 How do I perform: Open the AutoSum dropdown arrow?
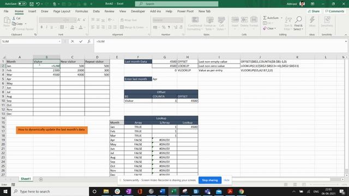[281, 18]
